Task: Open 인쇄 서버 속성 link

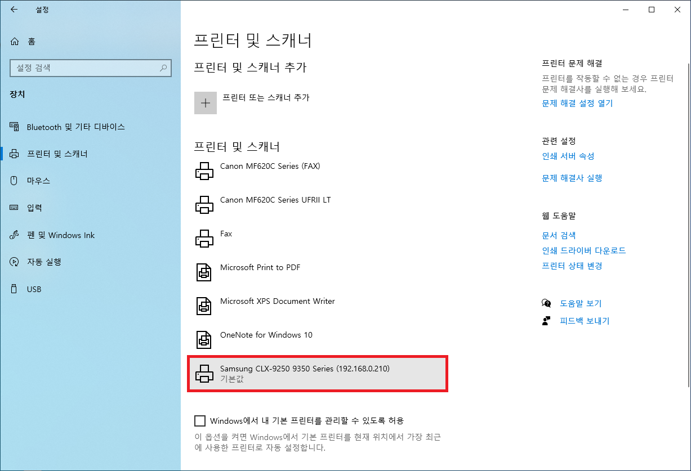Action: pyautogui.click(x=568, y=156)
